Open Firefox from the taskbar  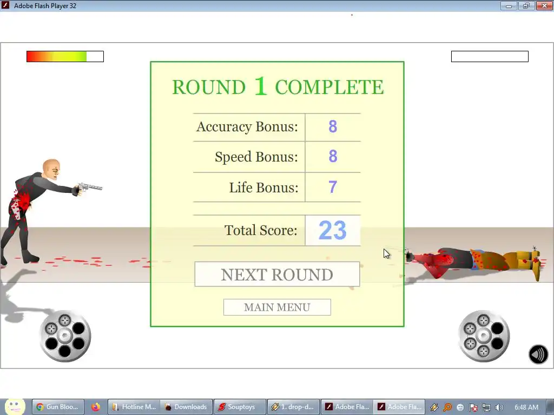95,407
